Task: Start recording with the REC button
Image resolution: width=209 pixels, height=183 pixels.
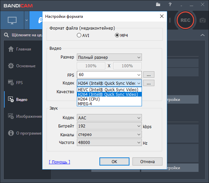Action: (x=185, y=20)
